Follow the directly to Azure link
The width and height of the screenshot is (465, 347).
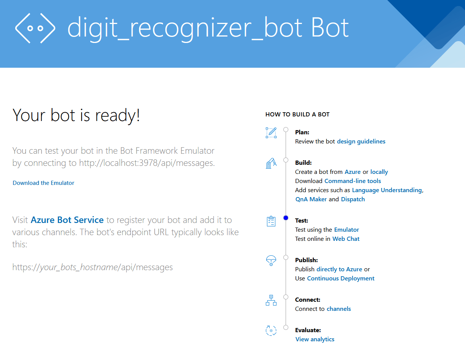coord(339,269)
